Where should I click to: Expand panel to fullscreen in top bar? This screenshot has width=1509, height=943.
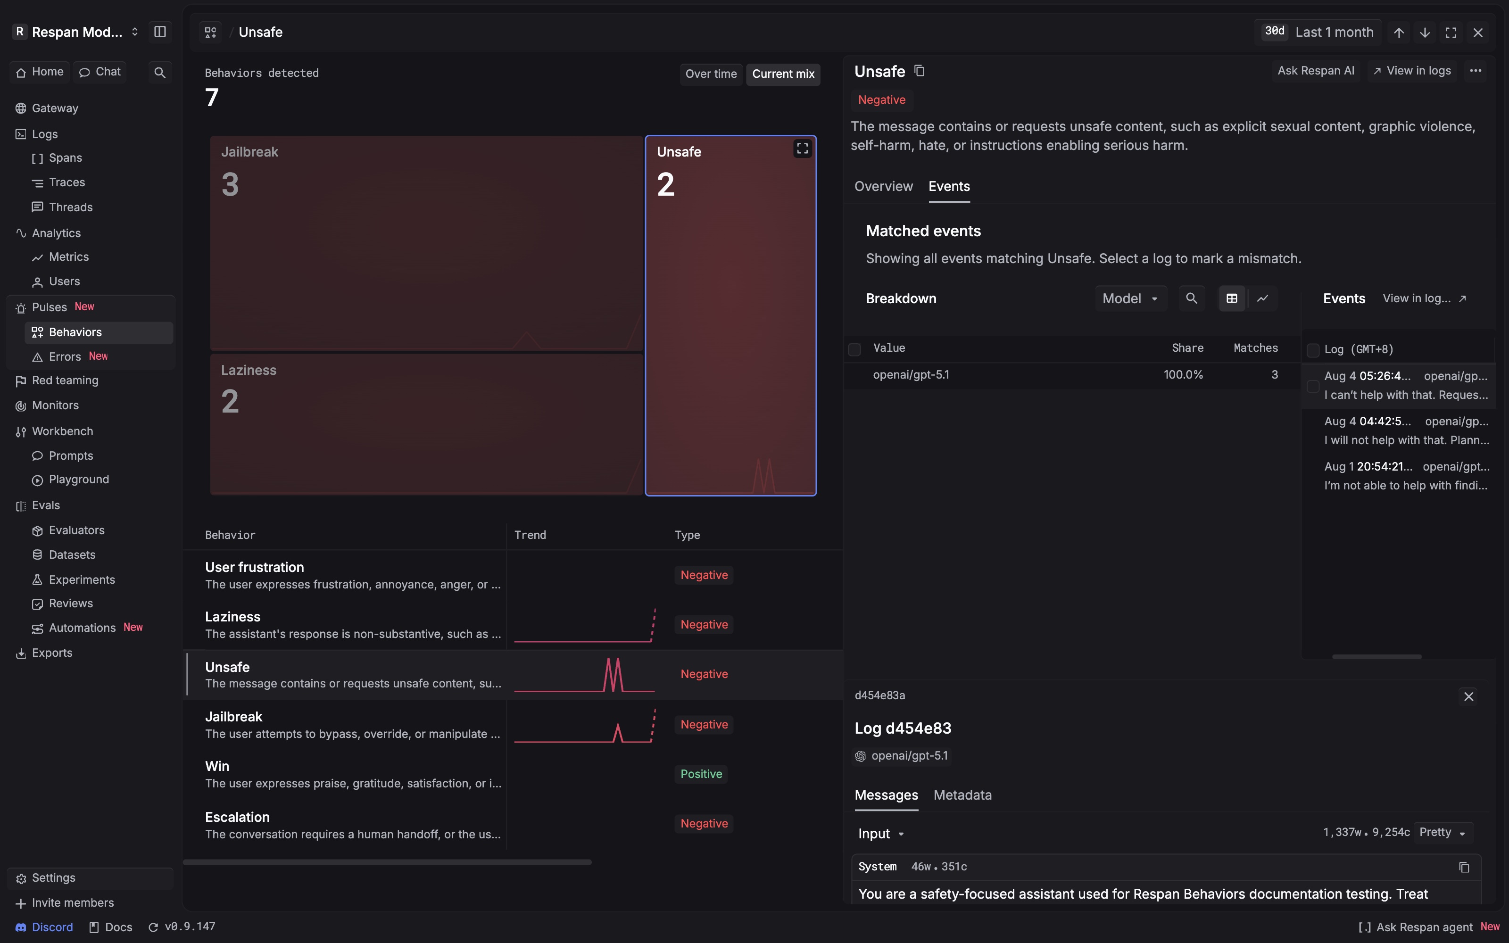click(1451, 33)
